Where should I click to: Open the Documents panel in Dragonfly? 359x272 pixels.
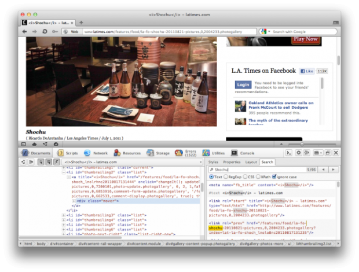click(x=36, y=153)
